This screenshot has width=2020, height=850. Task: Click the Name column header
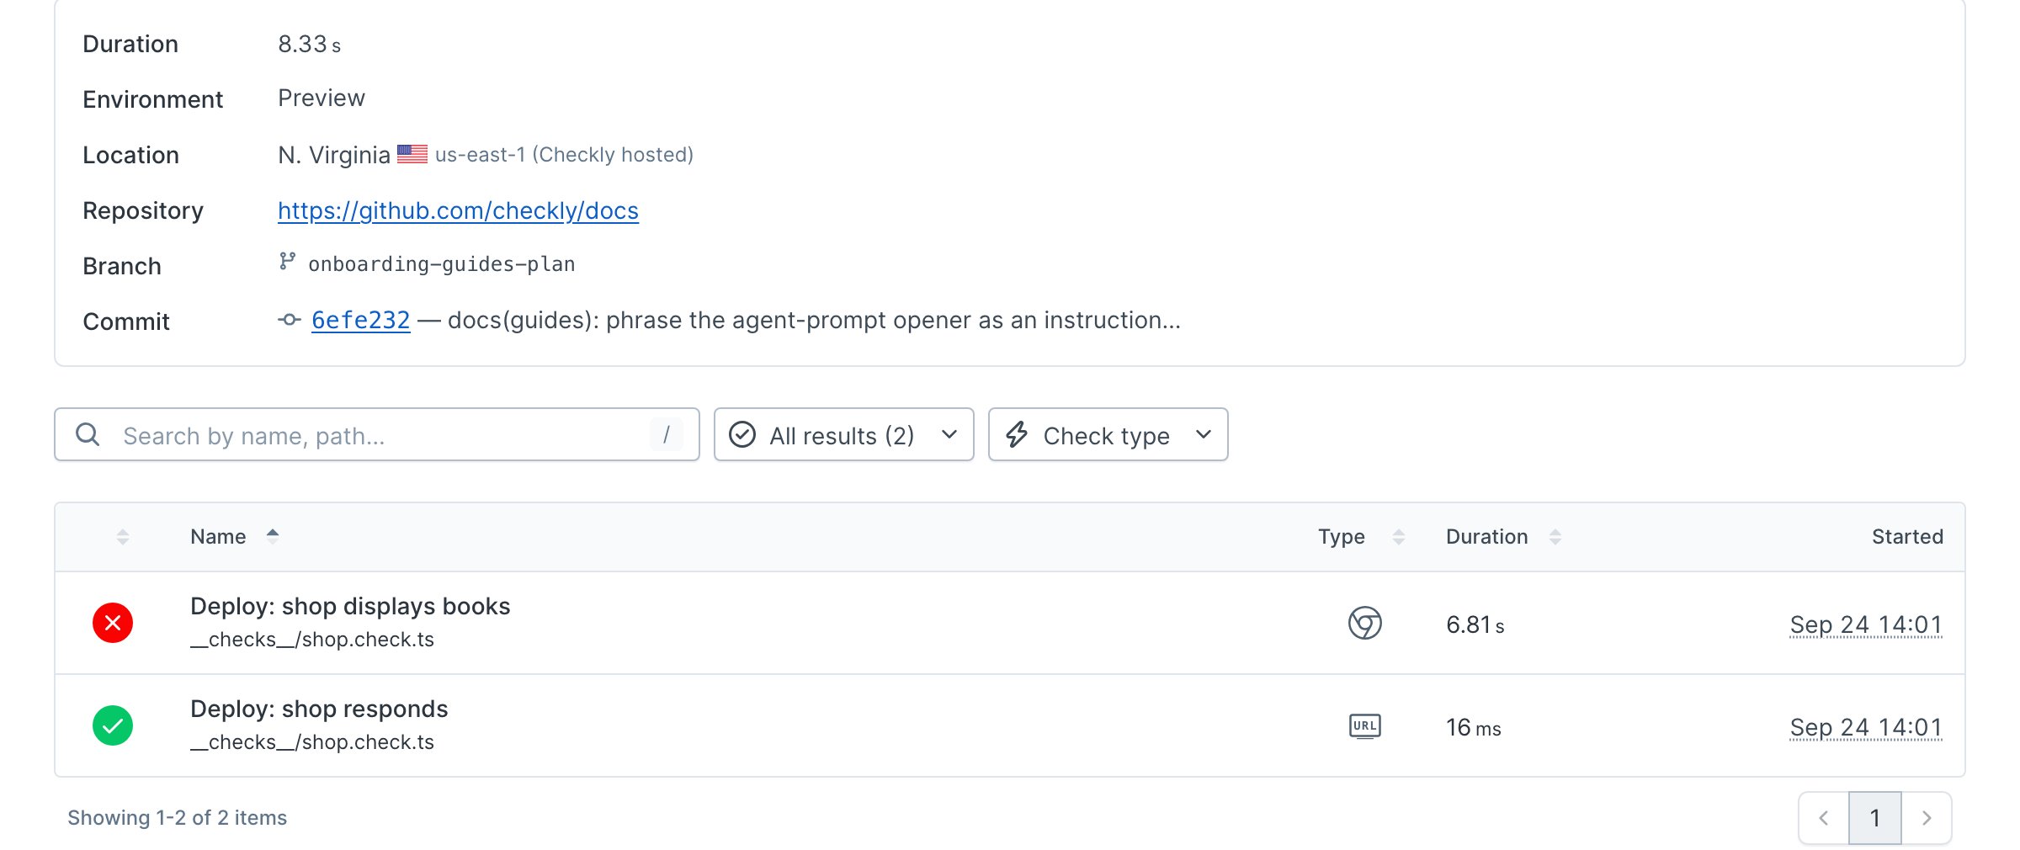[x=218, y=537]
